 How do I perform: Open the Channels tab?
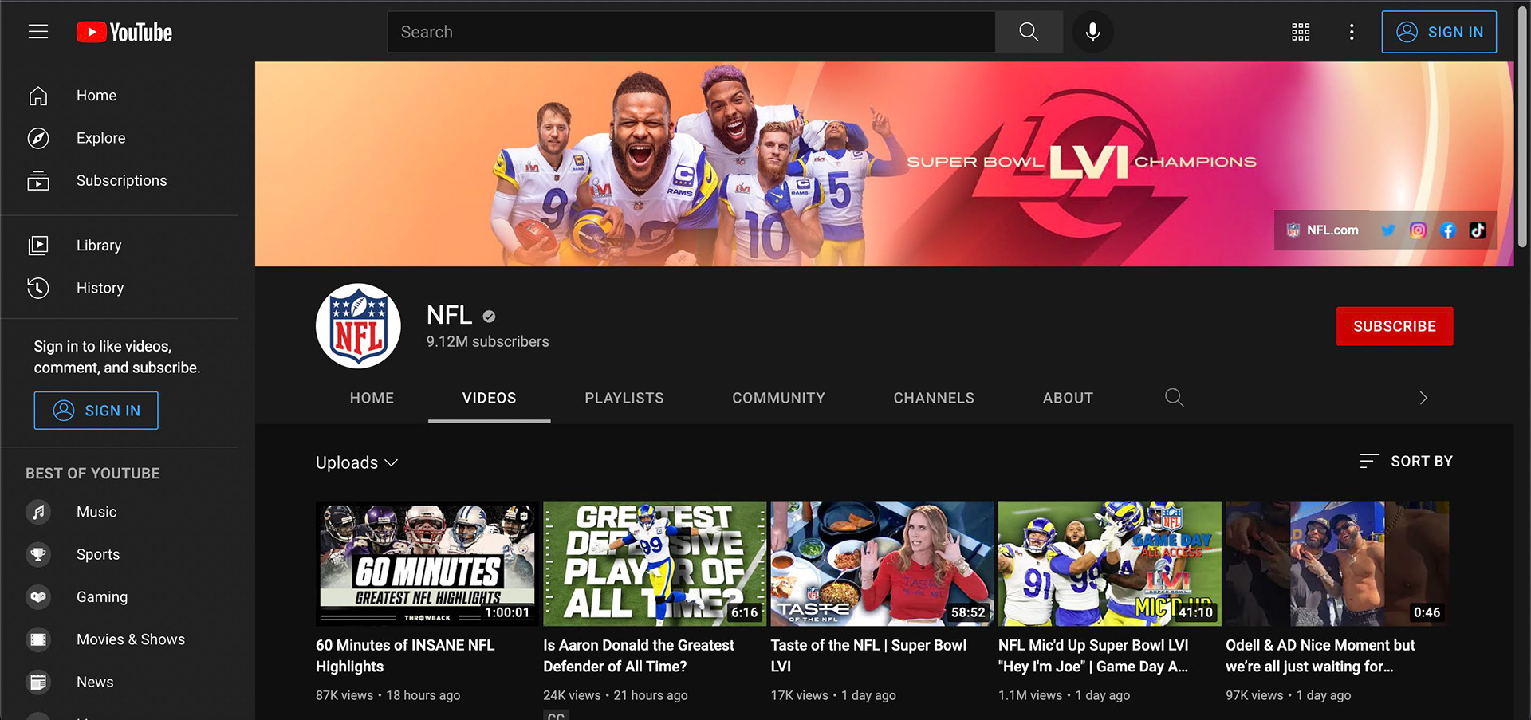pos(934,398)
